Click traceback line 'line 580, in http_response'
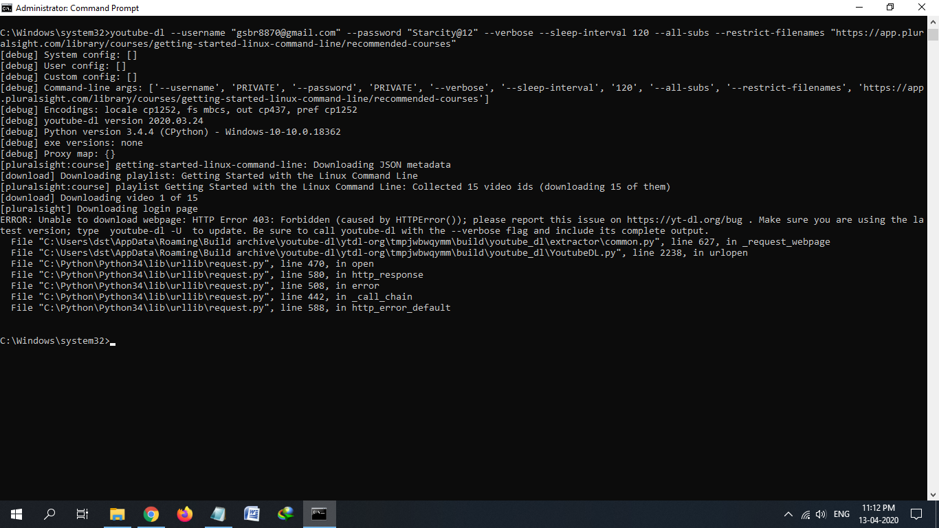Image resolution: width=939 pixels, height=528 pixels. click(217, 275)
